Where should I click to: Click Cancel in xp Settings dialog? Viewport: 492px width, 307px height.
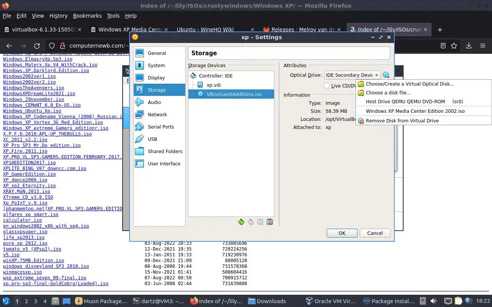pyautogui.click(x=375, y=233)
